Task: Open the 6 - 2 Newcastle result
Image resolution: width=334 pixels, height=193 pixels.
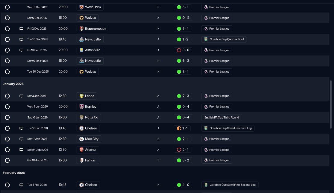Action: click(183, 61)
